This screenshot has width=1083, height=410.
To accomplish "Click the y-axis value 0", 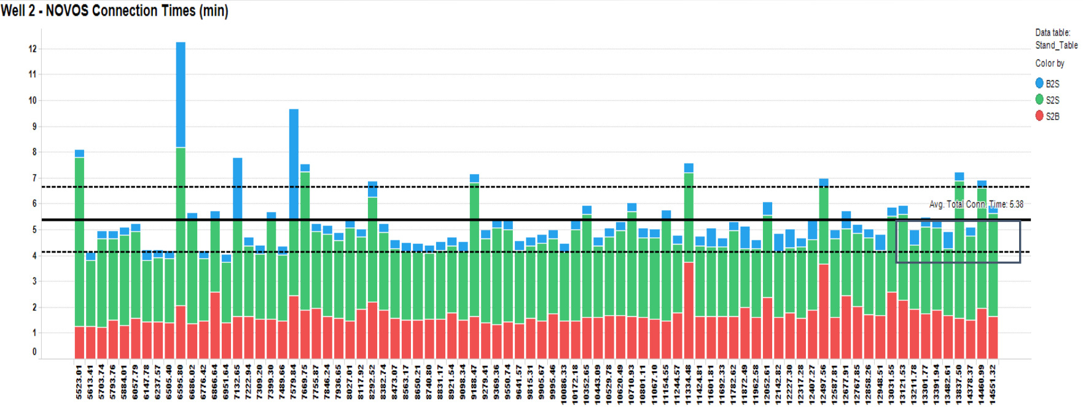I will point(34,352).
